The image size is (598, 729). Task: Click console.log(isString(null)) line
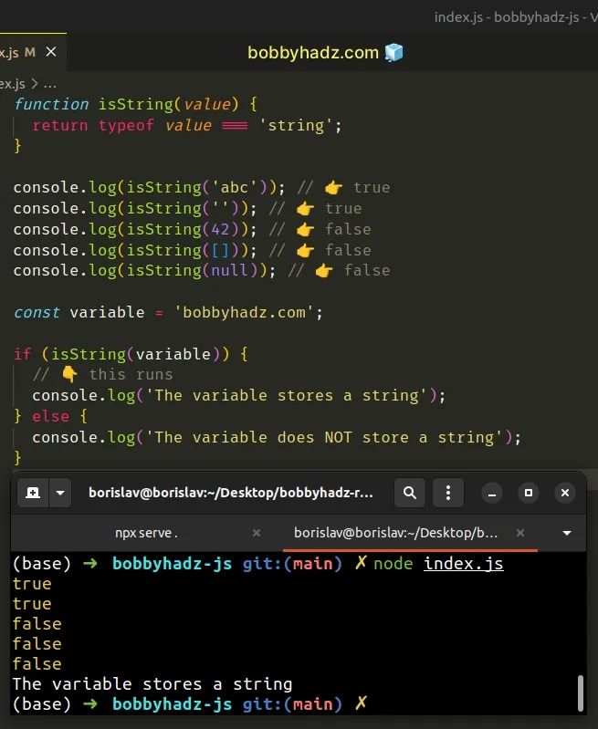[202, 271]
